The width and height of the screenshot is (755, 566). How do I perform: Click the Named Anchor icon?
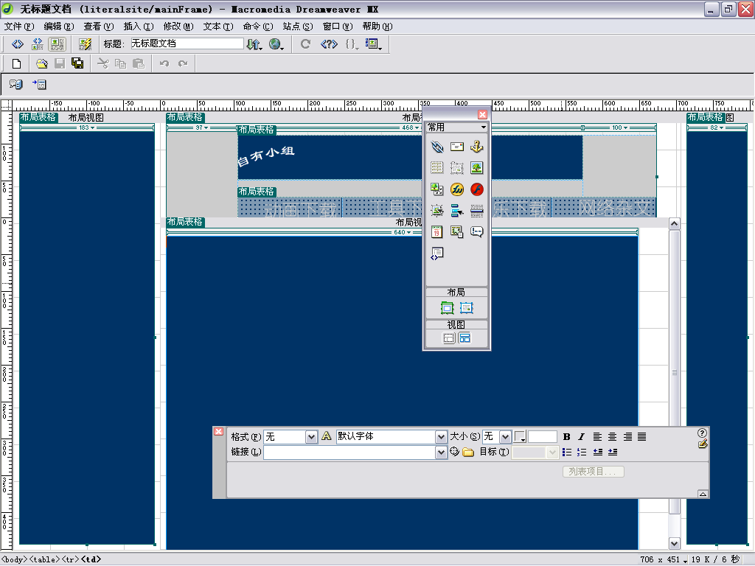pos(477,147)
